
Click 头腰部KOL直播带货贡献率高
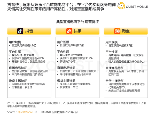28,84
